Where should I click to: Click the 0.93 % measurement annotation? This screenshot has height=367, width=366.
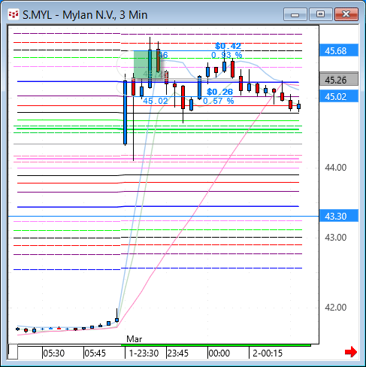(x=227, y=55)
